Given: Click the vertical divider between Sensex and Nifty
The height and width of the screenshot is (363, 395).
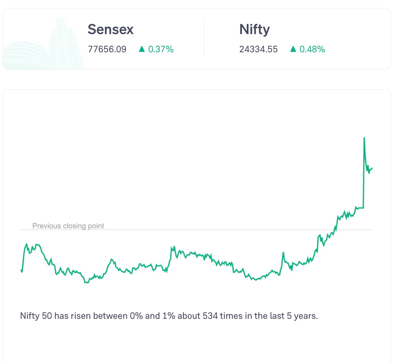Looking at the screenshot, I should [x=204, y=38].
